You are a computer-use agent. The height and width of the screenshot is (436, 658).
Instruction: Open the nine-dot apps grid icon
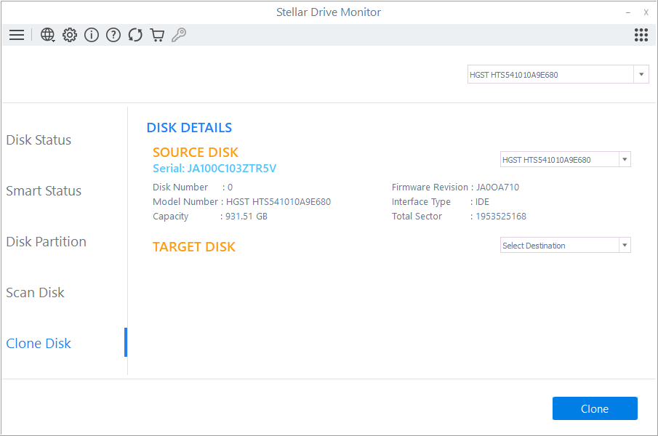click(641, 35)
